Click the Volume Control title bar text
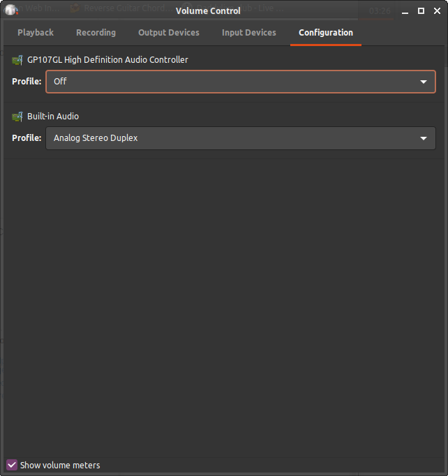 pos(208,11)
